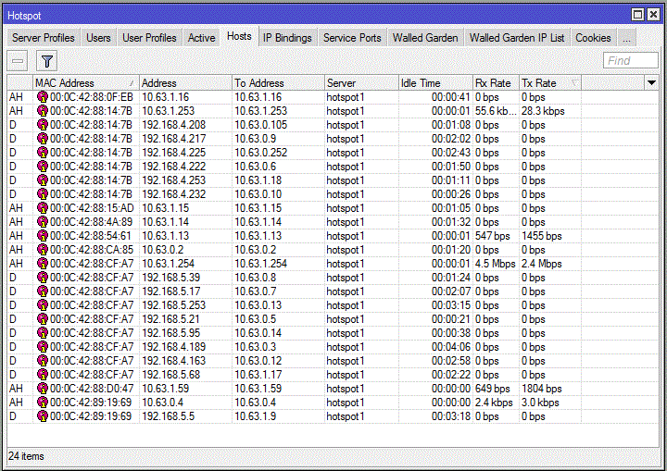Click host icon for 00:0C:42:88:CA:85
This screenshot has height=471, width=667.
click(42, 250)
